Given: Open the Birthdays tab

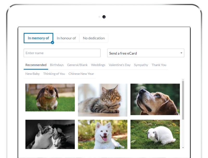Looking at the screenshot, I should tap(57, 65).
